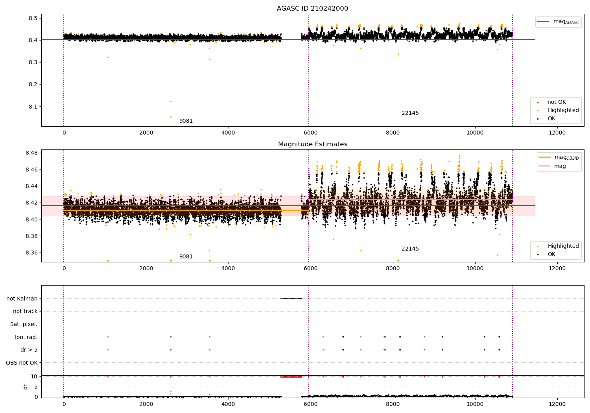This screenshot has height=413, width=590.
Task: Click the 'not track' row label
Action: pos(25,311)
